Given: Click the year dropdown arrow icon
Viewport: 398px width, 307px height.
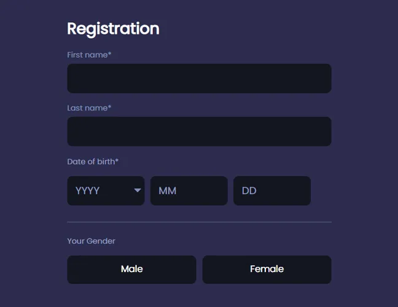Looking at the screenshot, I should 138,191.
